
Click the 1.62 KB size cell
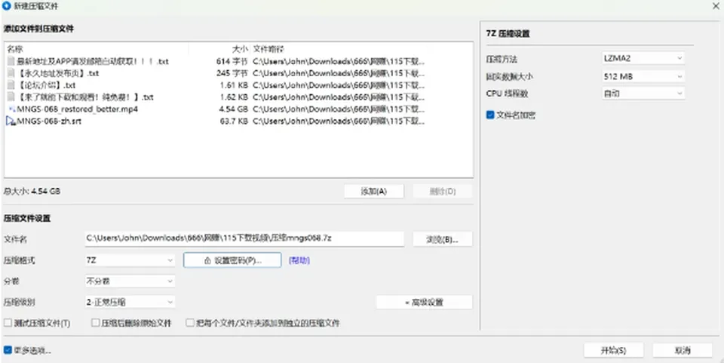coord(234,97)
